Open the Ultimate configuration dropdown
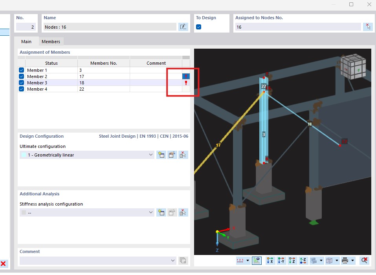Viewport: 376px width, 275px height. [x=151, y=155]
